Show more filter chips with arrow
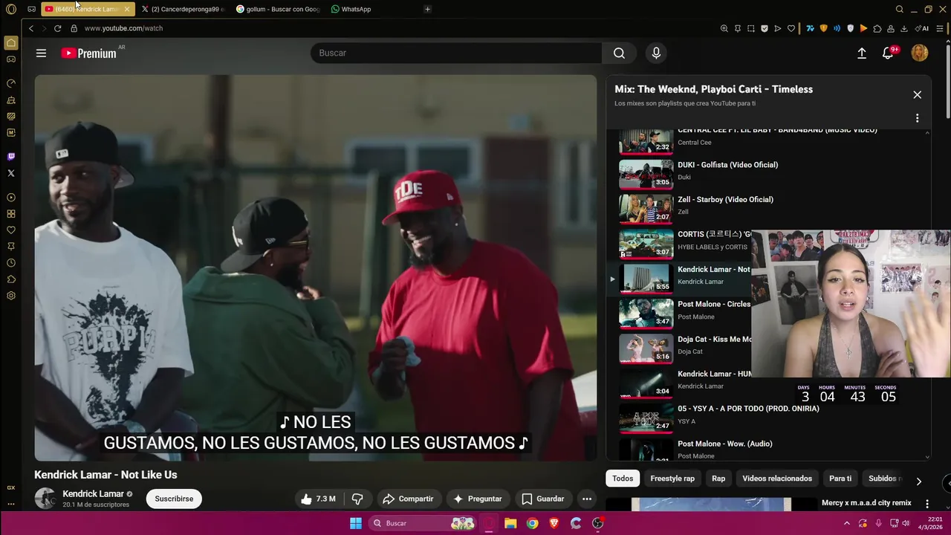The image size is (951, 535). 918,481
